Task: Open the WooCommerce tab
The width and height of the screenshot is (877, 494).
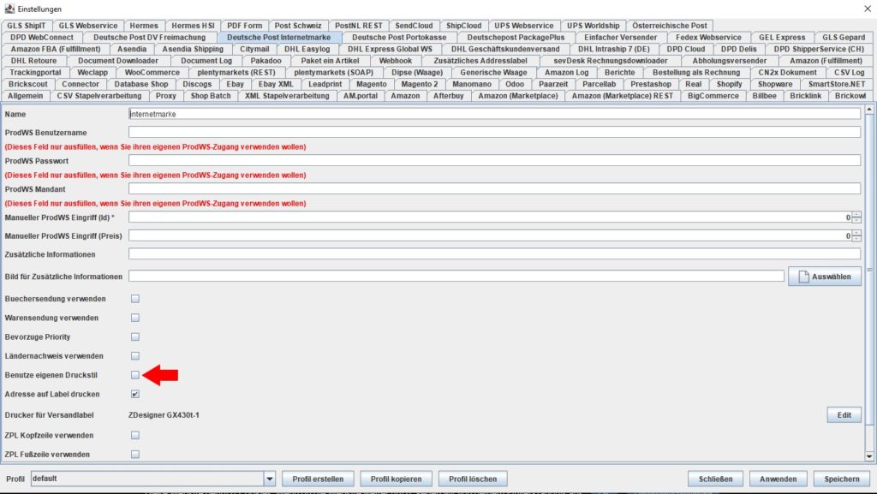Action: click(152, 73)
